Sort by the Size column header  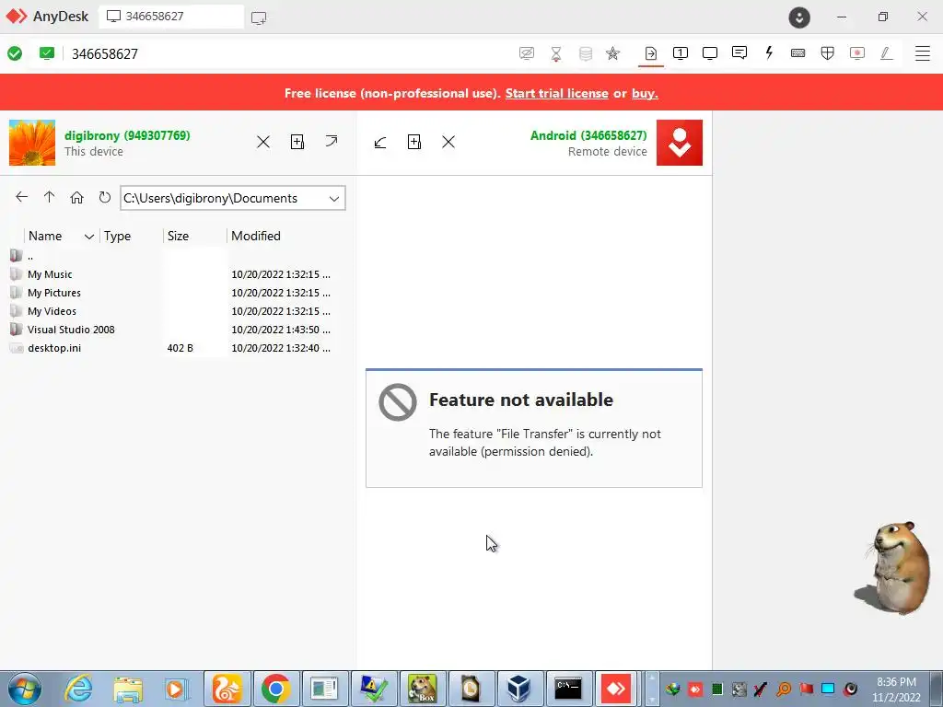tap(178, 236)
